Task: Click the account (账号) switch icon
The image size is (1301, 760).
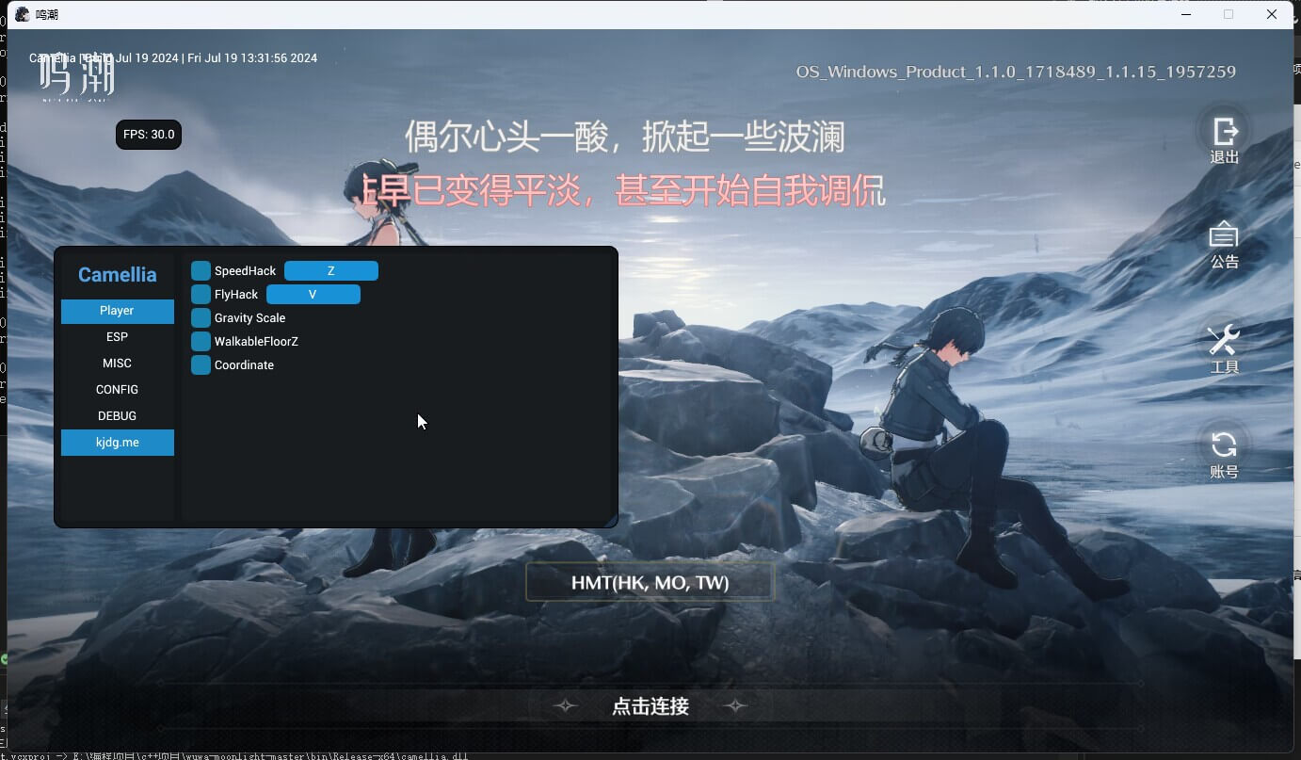Action: pos(1224,445)
